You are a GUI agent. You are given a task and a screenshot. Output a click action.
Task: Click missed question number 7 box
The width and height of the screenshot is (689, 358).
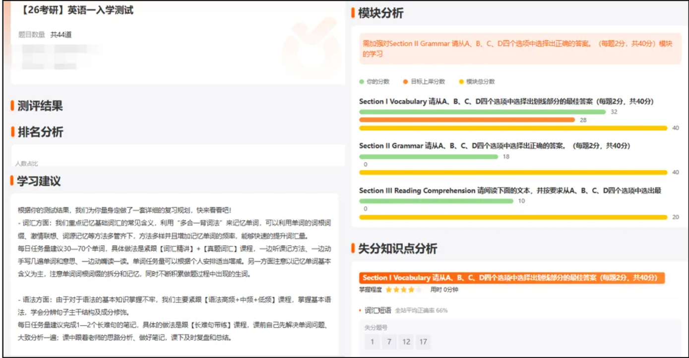click(x=389, y=342)
